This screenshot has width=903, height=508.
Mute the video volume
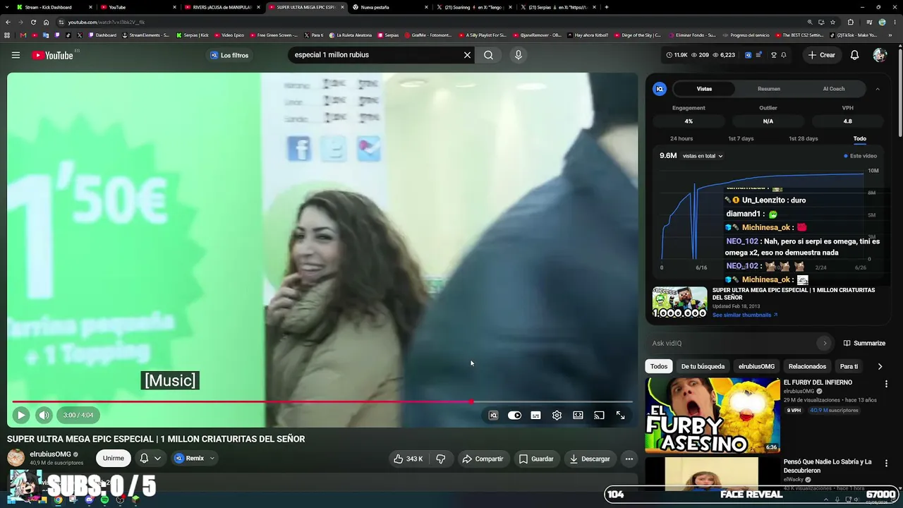(x=44, y=415)
